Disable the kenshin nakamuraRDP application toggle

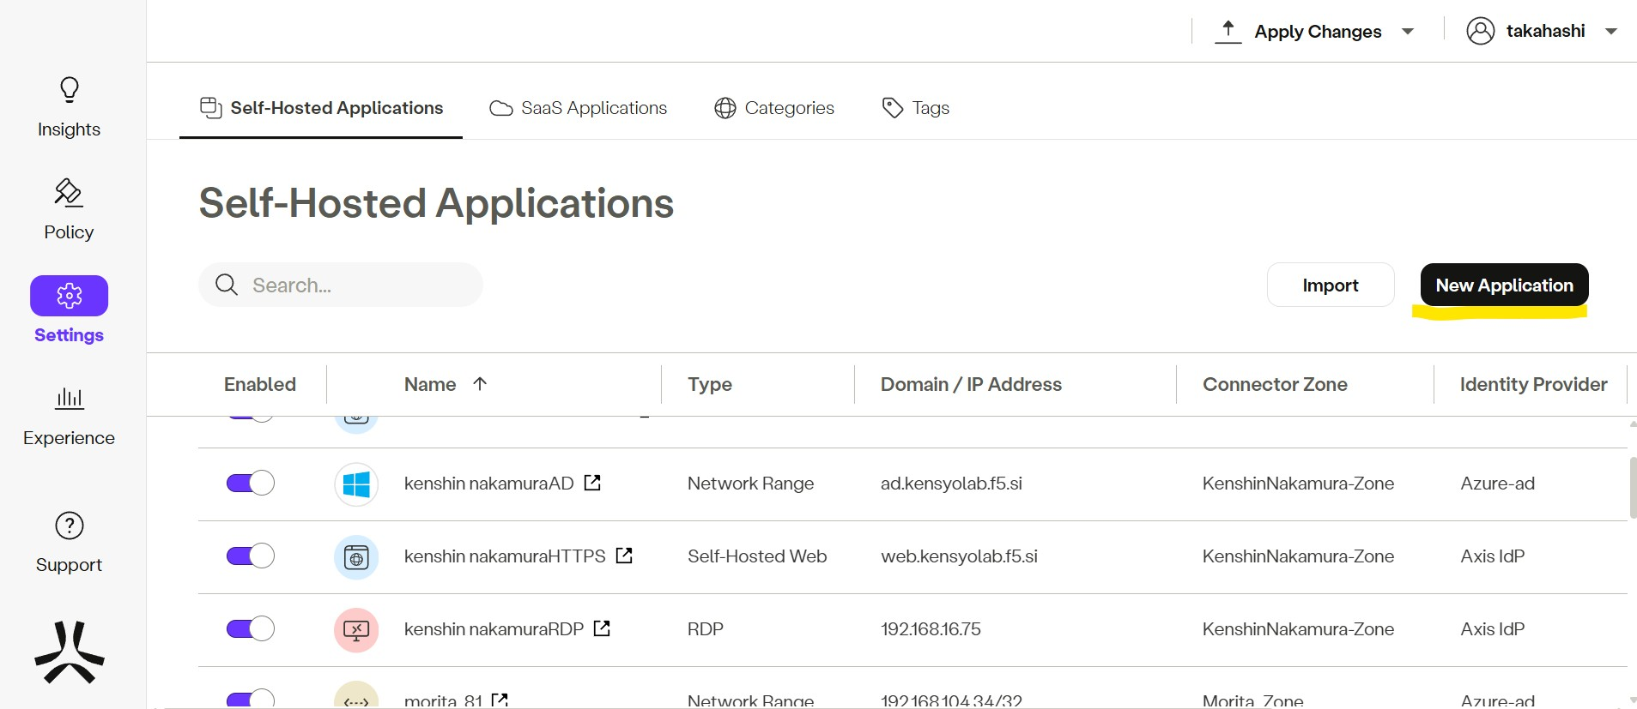pos(250,628)
